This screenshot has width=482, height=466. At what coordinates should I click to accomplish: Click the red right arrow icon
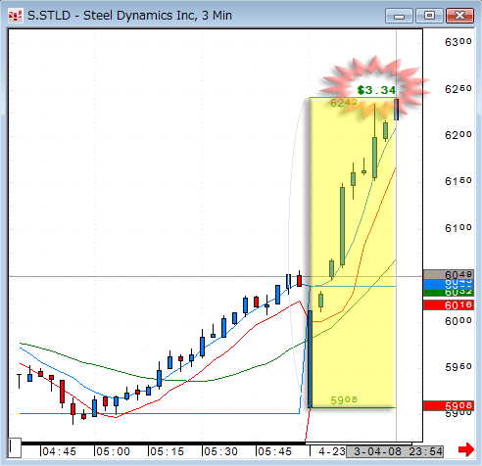(x=466, y=450)
